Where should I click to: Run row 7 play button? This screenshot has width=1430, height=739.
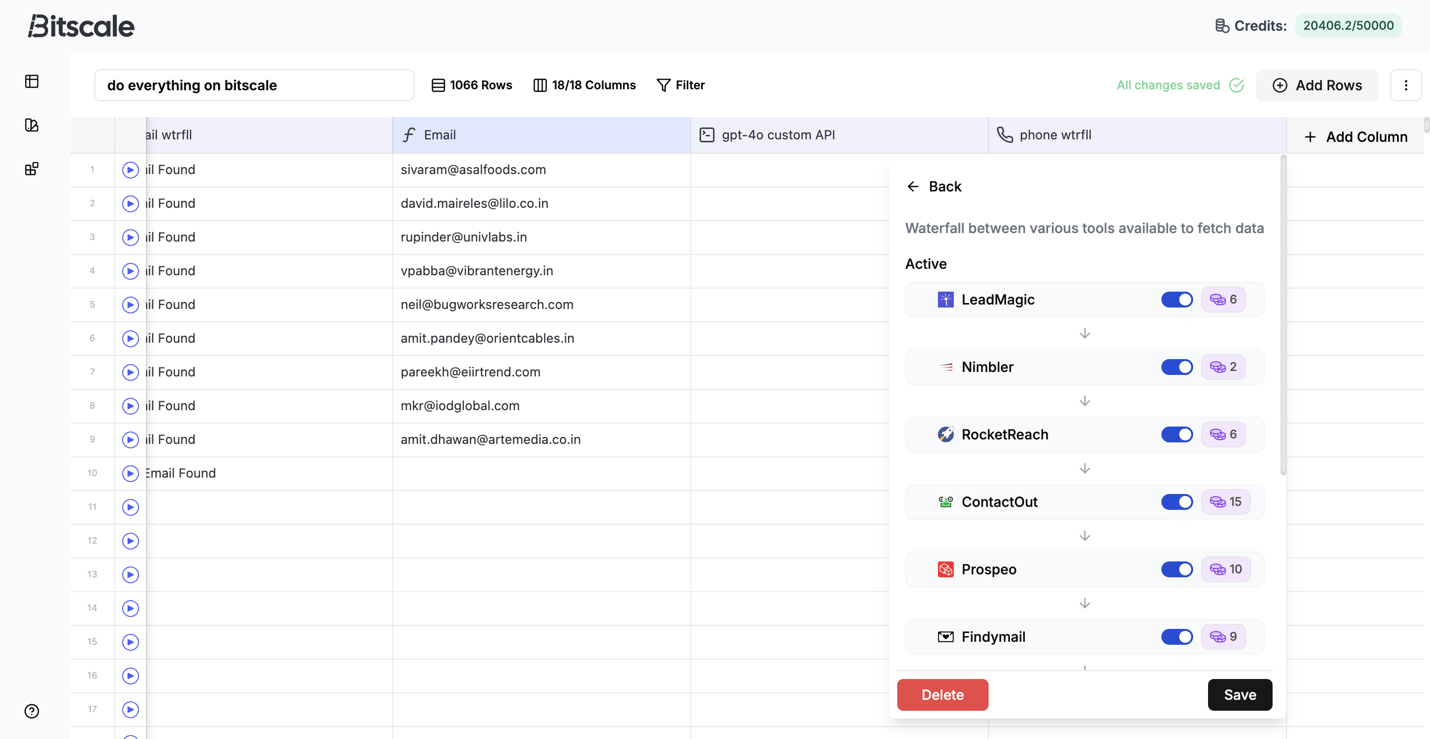coord(131,372)
